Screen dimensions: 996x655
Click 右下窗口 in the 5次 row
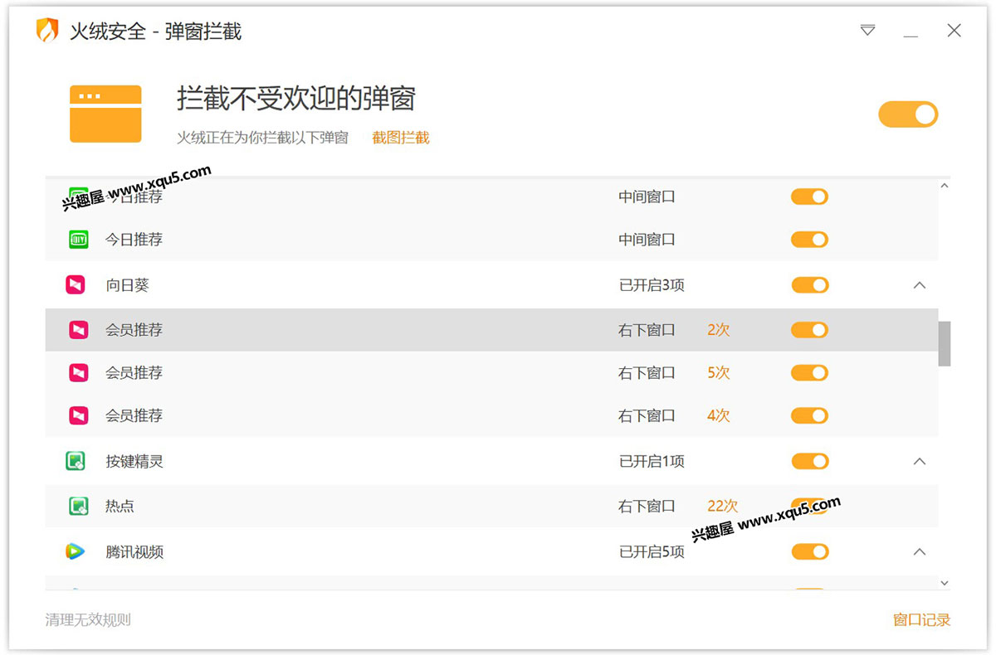coord(647,373)
